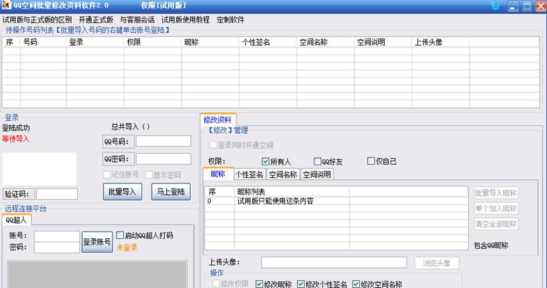Click the 空间名称 column header
Screen dimensions: 547x288
tap(326, 42)
